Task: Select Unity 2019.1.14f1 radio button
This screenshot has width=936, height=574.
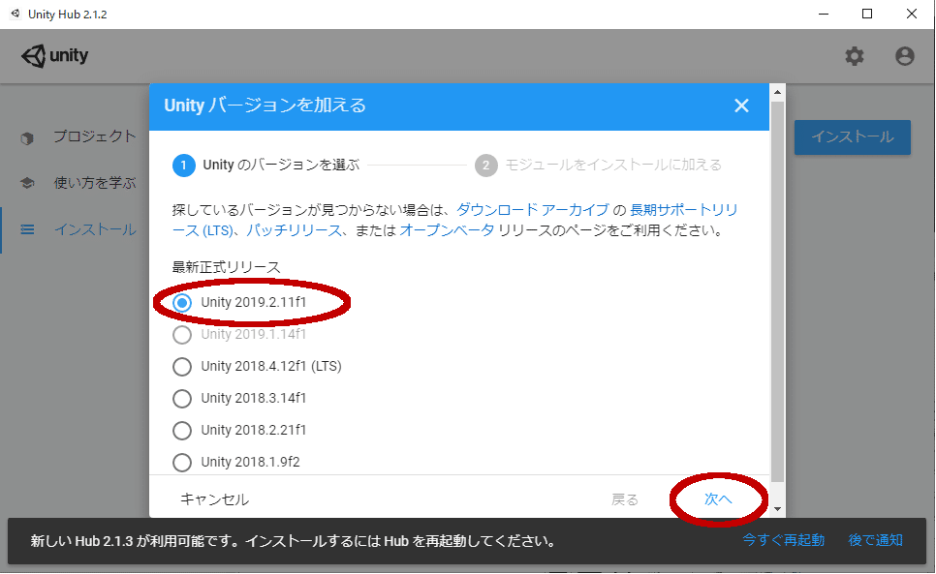Action: (x=182, y=334)
